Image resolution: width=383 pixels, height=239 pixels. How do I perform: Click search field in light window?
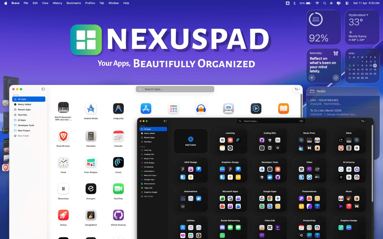point(175,89)
